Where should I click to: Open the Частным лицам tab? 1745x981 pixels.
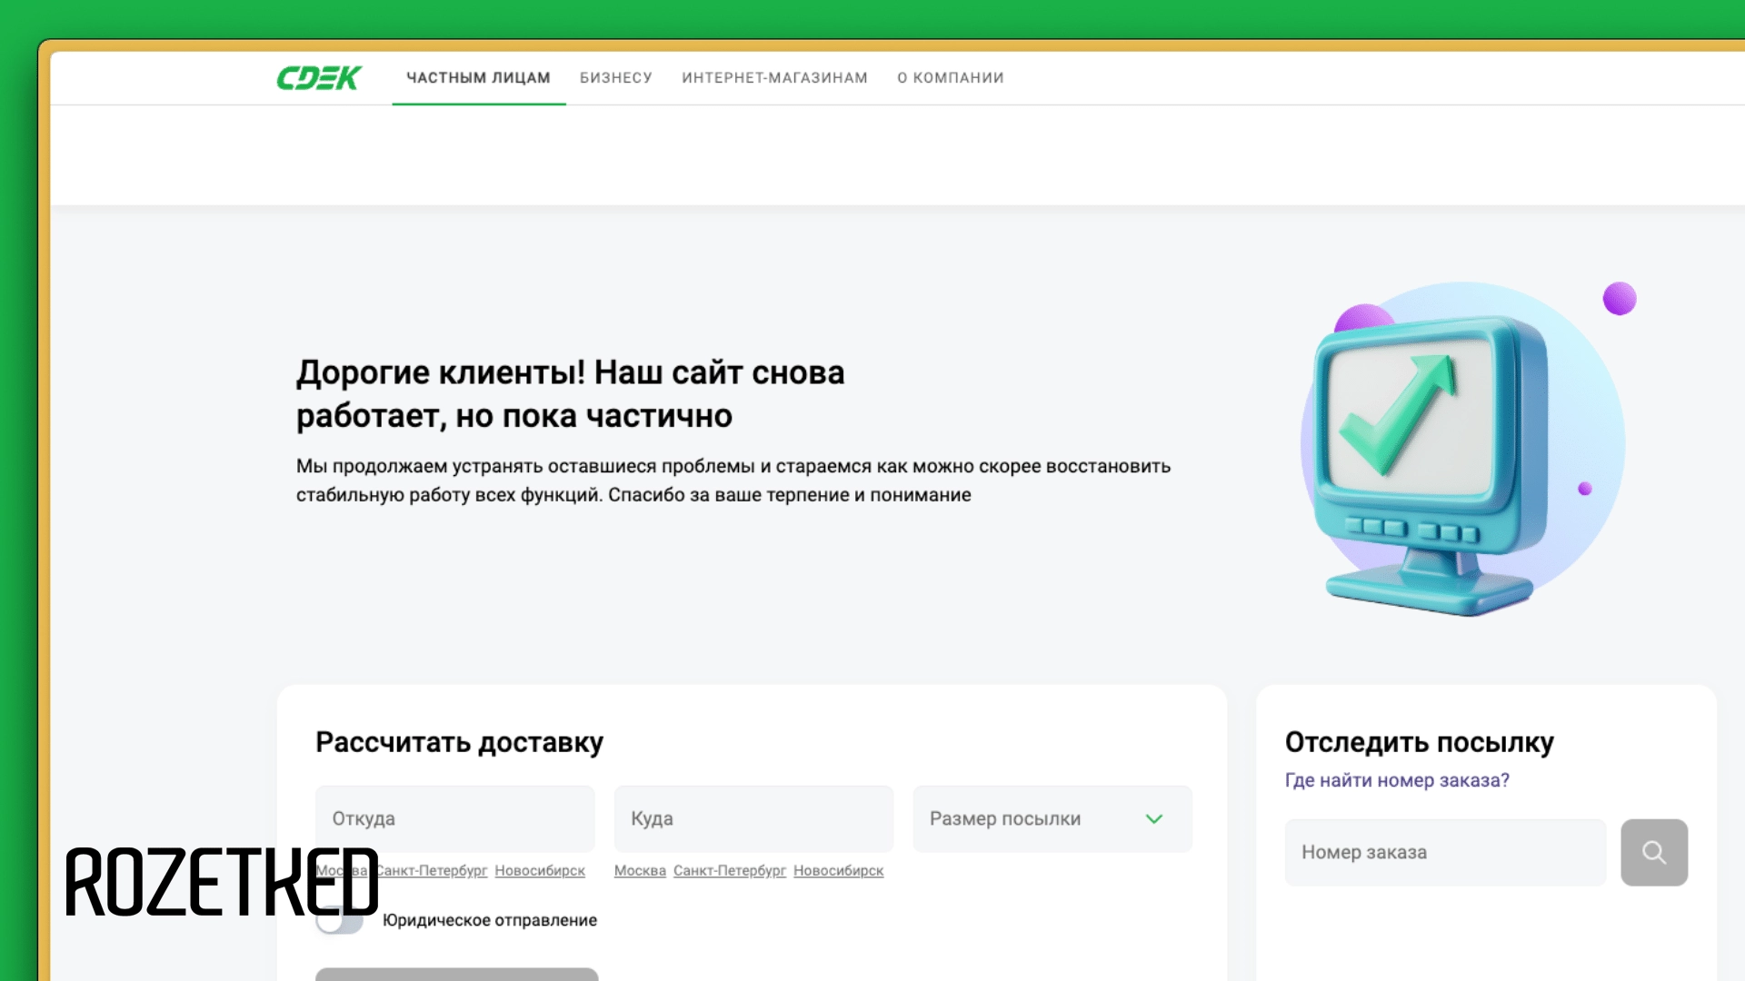pyautogui.click(x=478, y=78)
